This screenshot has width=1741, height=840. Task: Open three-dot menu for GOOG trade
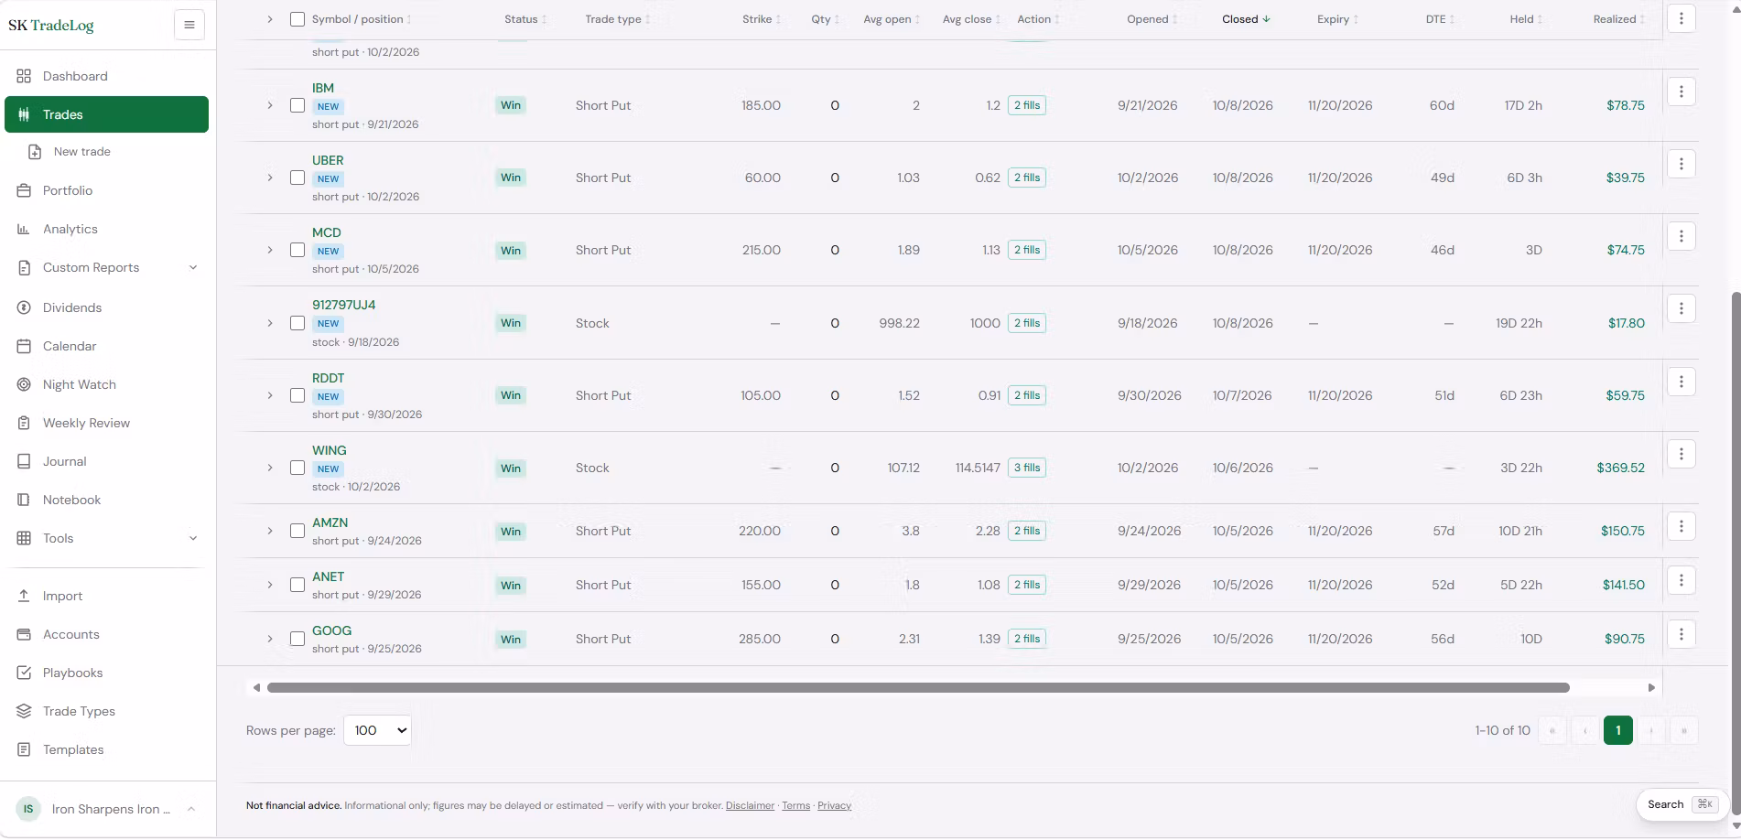tap(1681, 634)
